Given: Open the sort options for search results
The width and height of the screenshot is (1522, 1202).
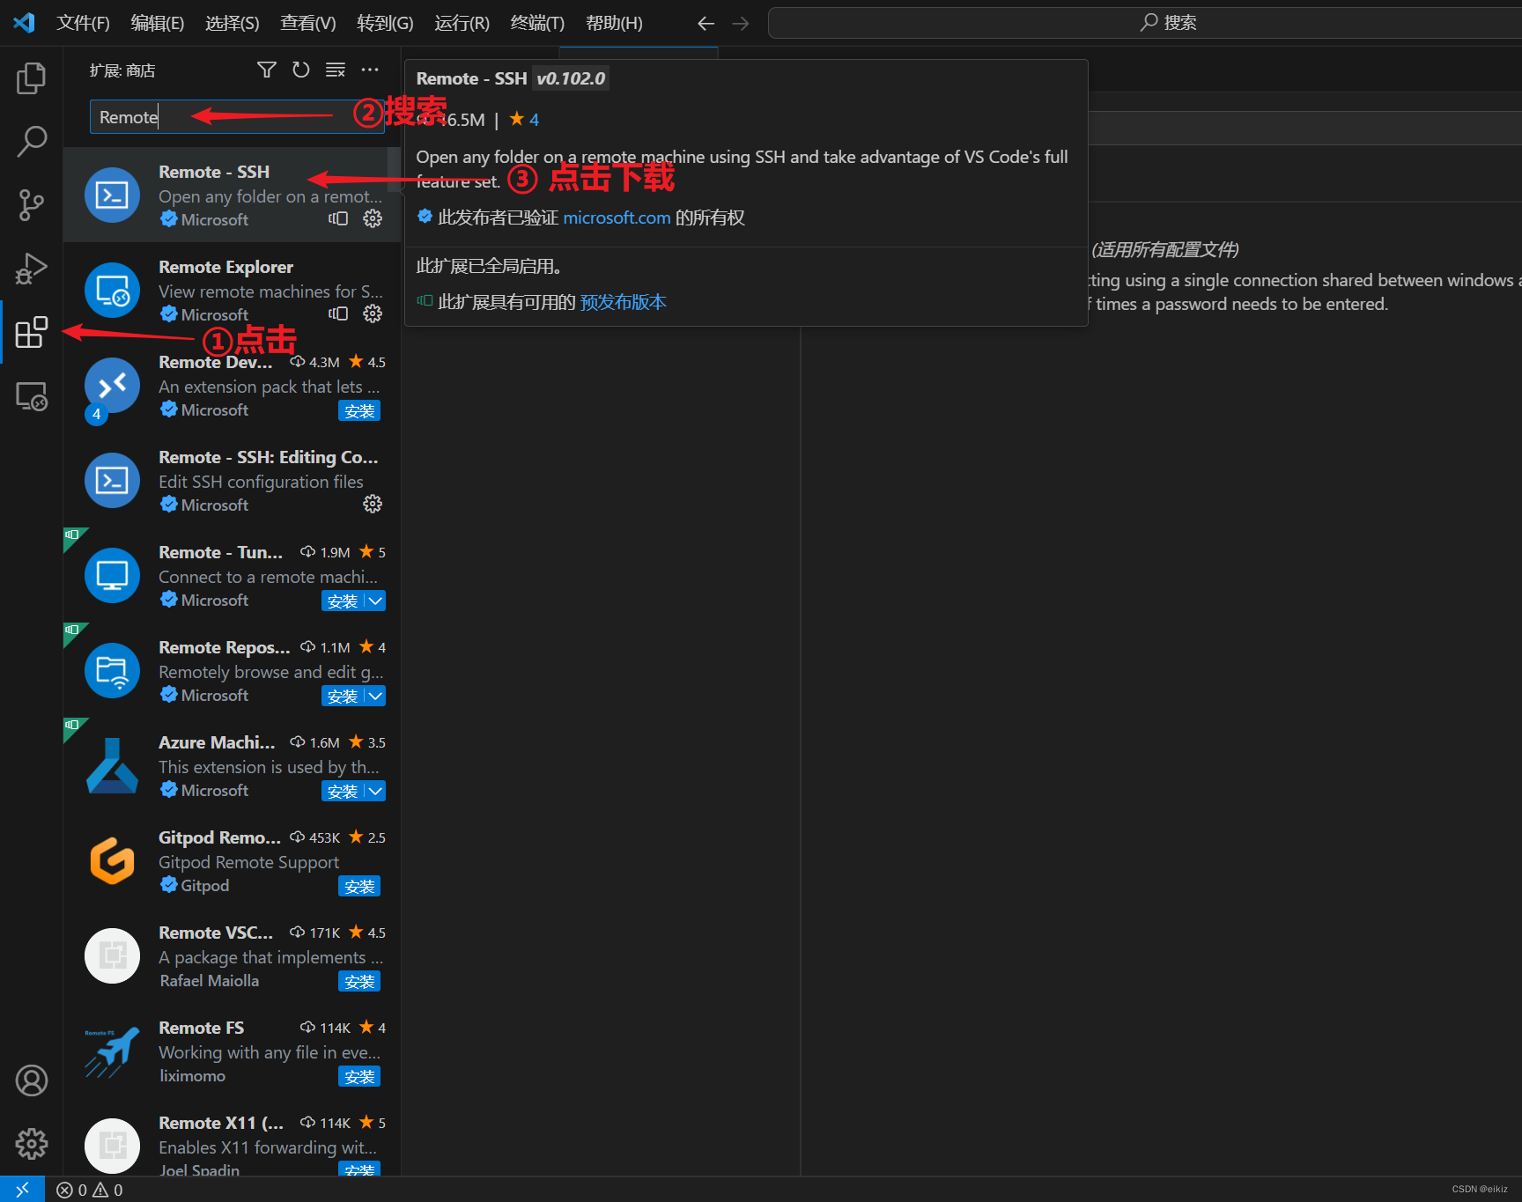Looking at the screenshot, I should 335,70.
